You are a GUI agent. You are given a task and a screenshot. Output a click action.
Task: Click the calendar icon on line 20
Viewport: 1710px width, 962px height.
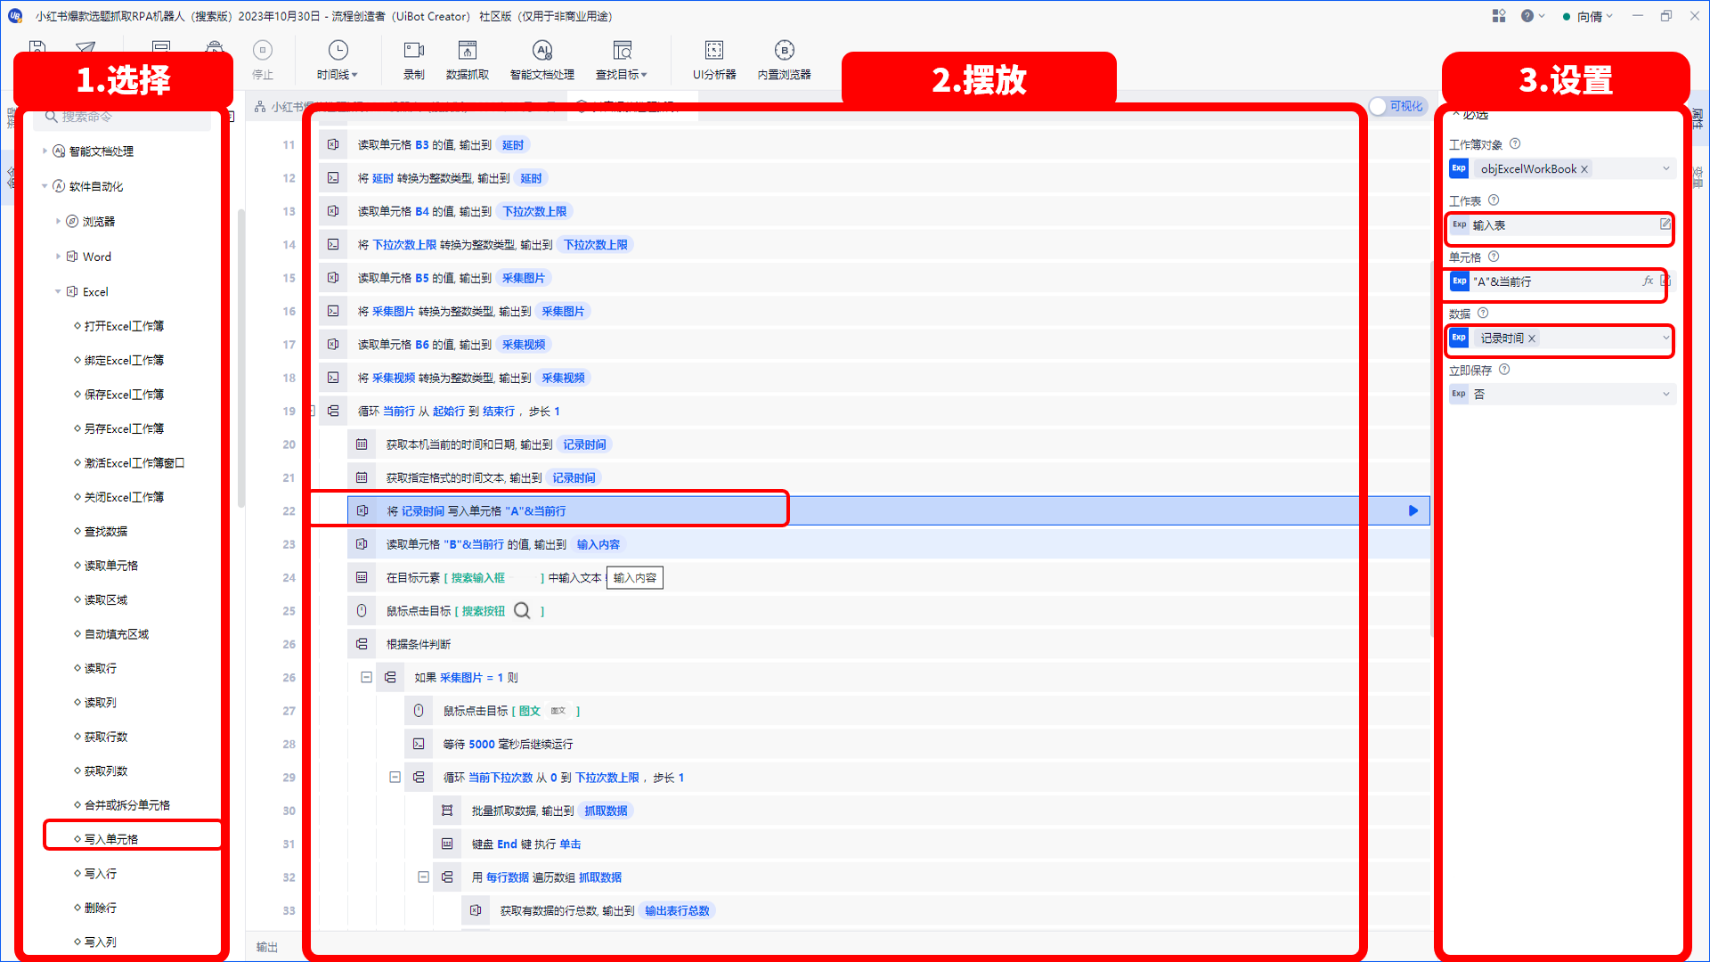362,444
